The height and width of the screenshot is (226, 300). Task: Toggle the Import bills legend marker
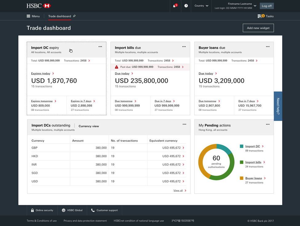(242, 162)
